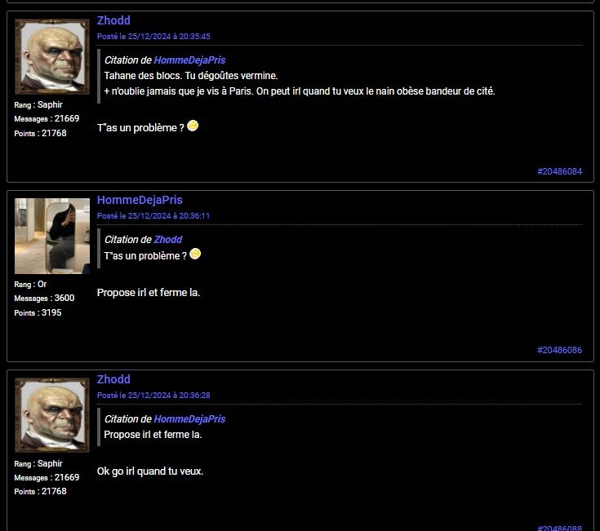
Task: Open Zhodd's profile from the first post username
Action: [113, 20]
